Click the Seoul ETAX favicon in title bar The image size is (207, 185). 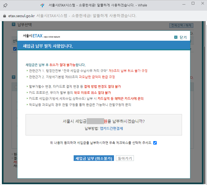click(x=42, y=5)
